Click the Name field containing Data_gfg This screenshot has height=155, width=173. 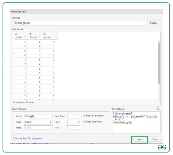(38, 116)
